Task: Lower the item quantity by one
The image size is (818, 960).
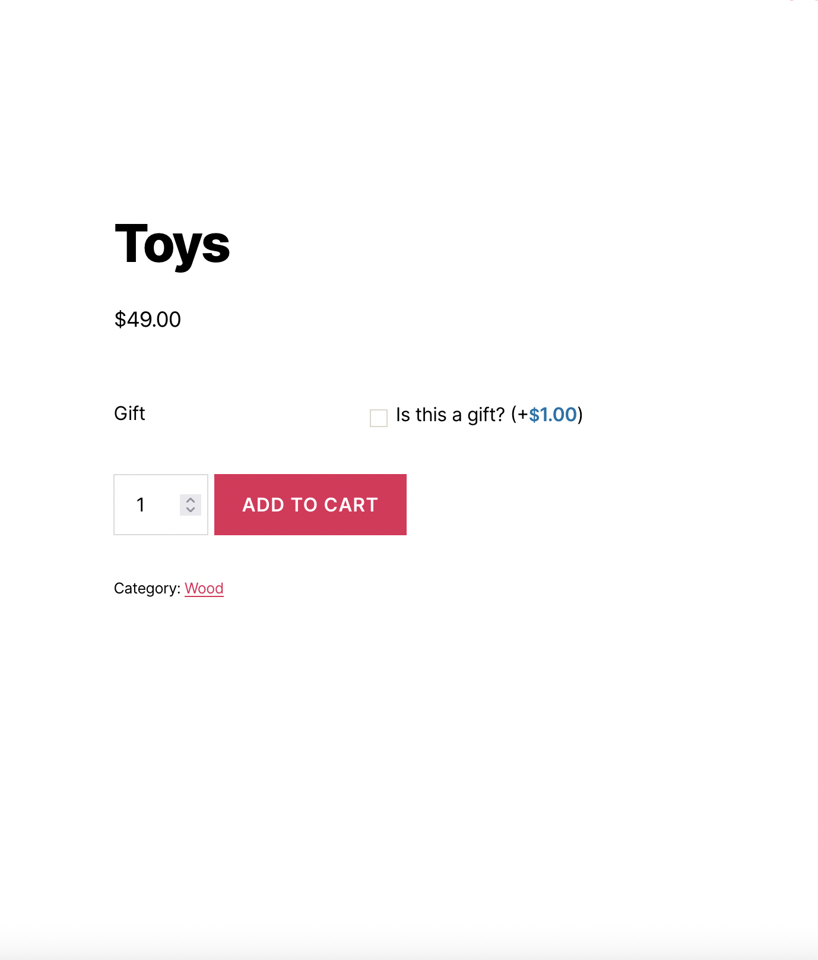Action: [191, 510]
